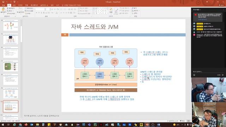Open Firefox from taskbar
The image size is (226, 127).
26,125
